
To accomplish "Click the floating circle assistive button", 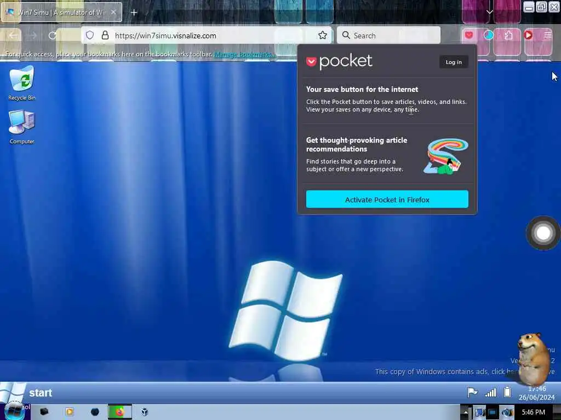I will [x=543, y=233].
